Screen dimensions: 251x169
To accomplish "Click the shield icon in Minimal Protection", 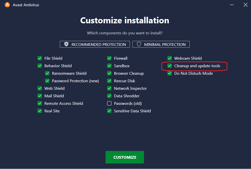I will (139, 44).
